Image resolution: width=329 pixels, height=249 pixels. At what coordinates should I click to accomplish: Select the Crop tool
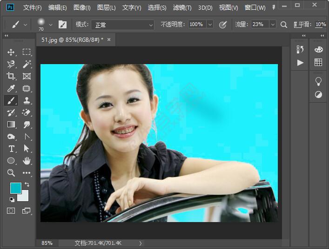coord(11,76)
